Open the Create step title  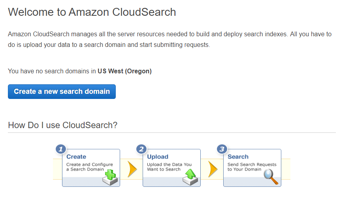[76, 156]
